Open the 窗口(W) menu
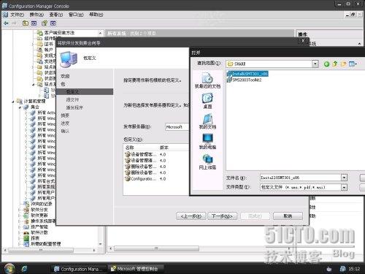 (x=76, y=15)
